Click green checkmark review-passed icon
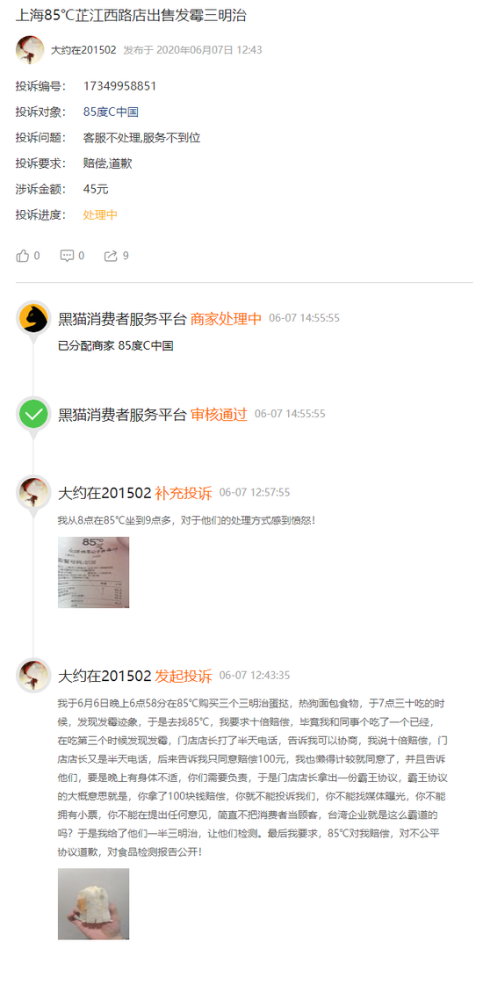This screenshot has height=992, width=483. point(33,415)
